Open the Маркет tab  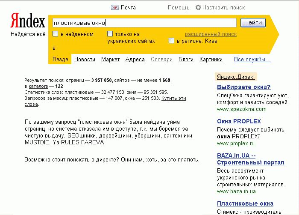point(110,60)
